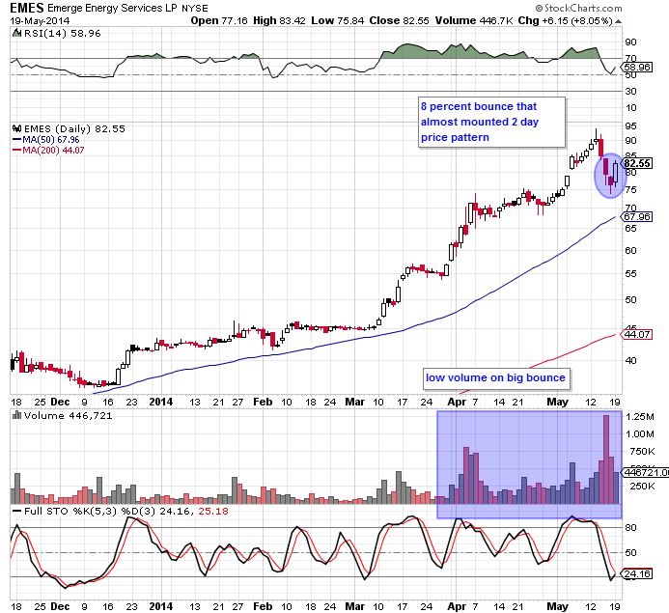Click the tallest volume bar near 1.25M
The width and height of the screenshot is (669, 613).
[606, 459]
